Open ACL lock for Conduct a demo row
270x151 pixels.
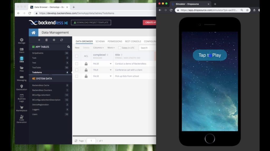pos(86,64)
